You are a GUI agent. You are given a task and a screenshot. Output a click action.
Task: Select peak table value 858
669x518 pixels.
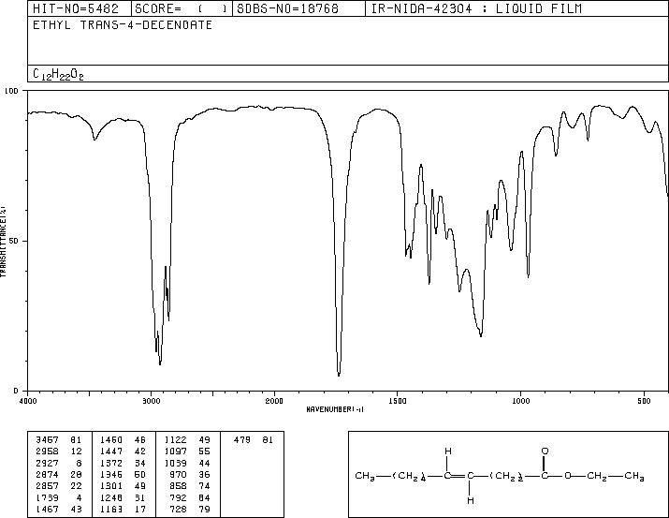[x=179, y=486]
